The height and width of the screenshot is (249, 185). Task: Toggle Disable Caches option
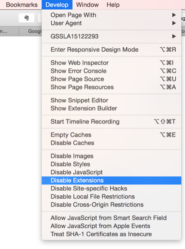(x=111, y=143)
